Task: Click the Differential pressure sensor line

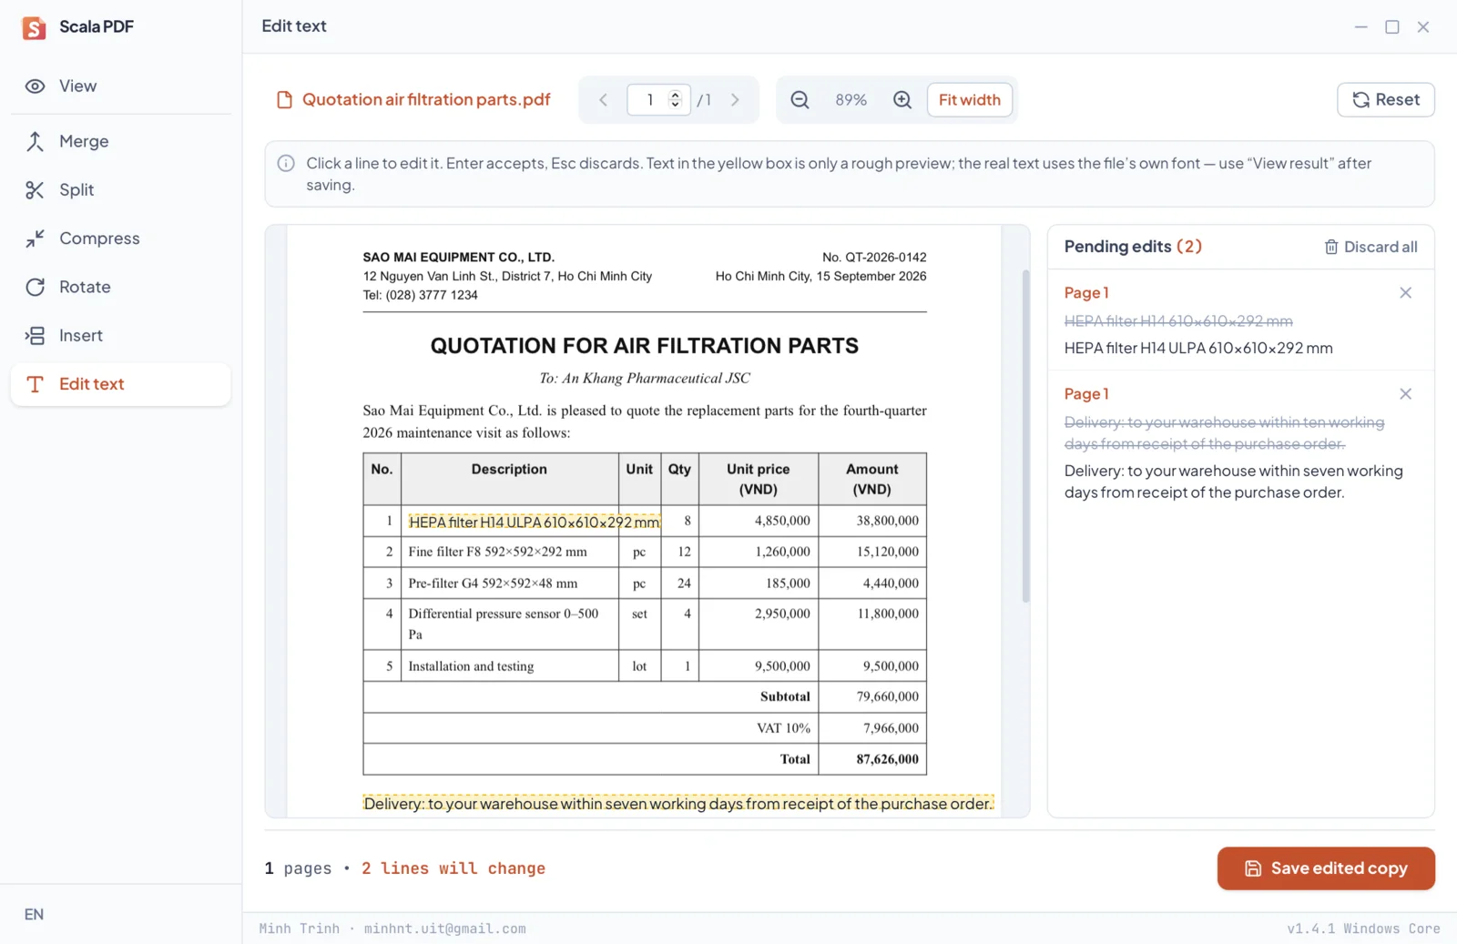Action: [x=503, y=614]
